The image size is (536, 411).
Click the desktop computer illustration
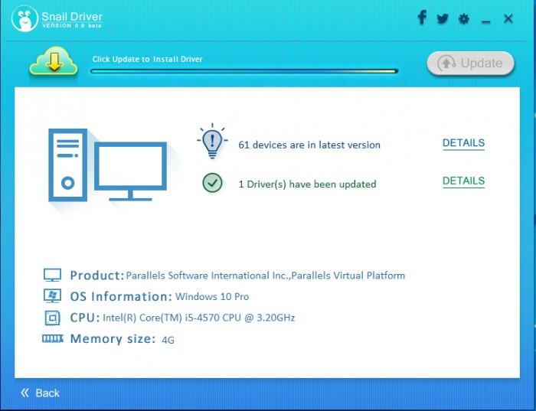[107, 165]
